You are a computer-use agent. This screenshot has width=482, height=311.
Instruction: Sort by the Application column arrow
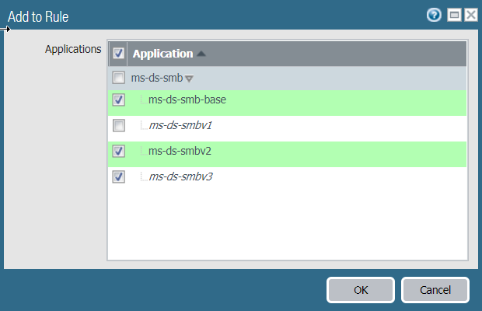201,54
